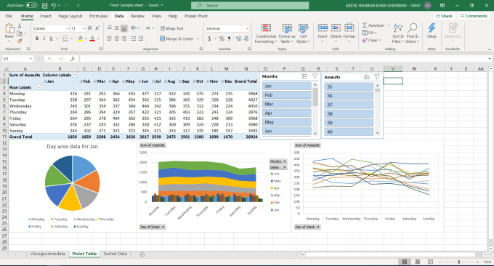The image size is (494, 266).
Task: Clear filter on Months slicer
Action: coord(315,76)
